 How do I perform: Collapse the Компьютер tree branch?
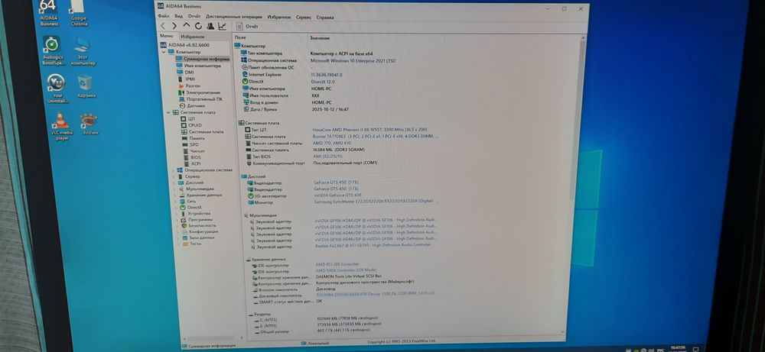[164, 52]
